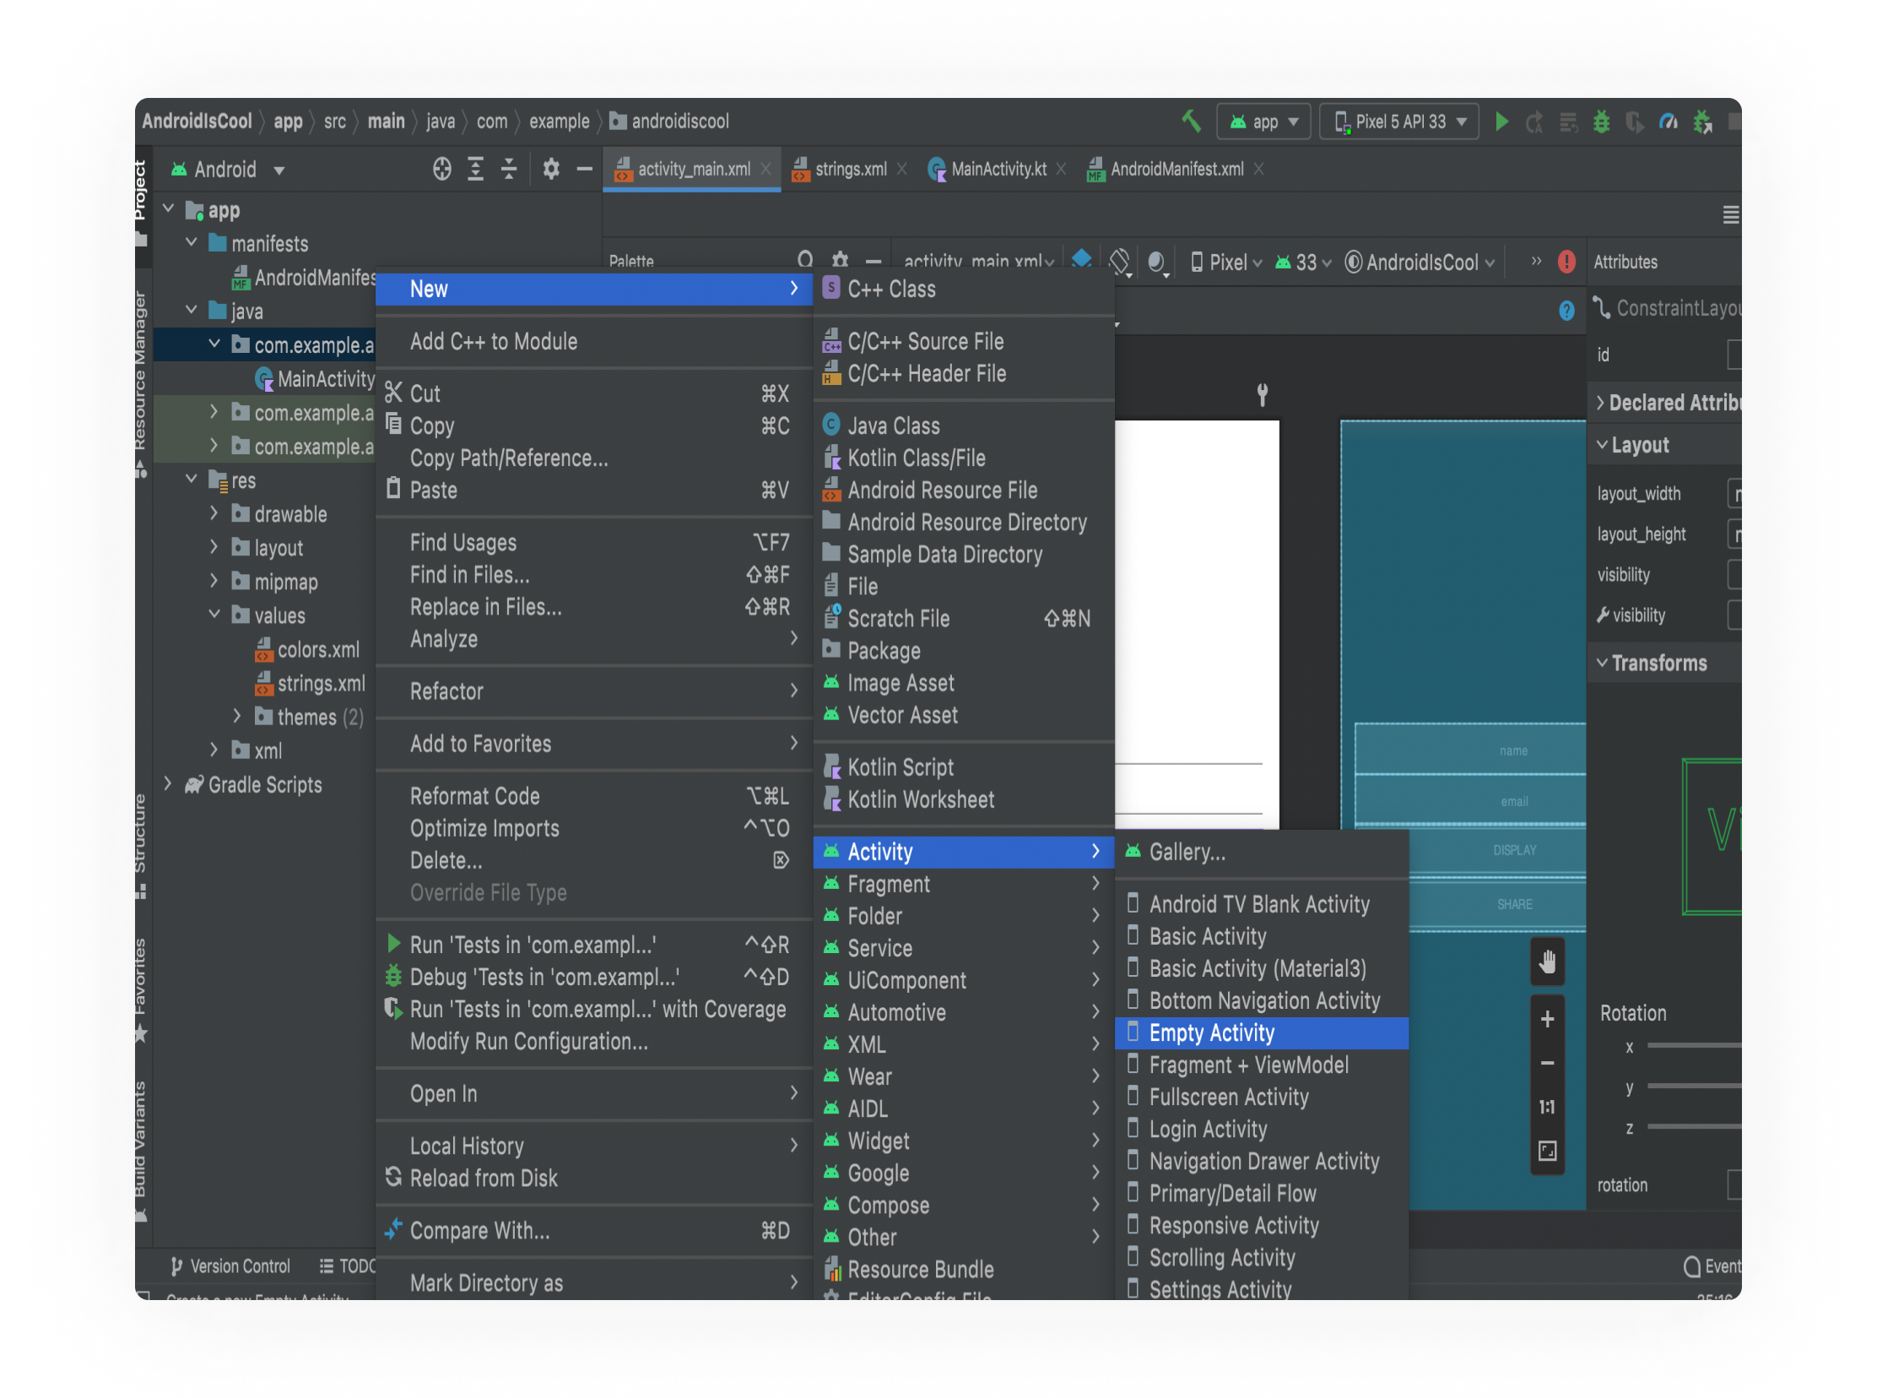Open the Fragment submenu
The width and height of the screenshot is (1877, 1398).
click(963, 884)
